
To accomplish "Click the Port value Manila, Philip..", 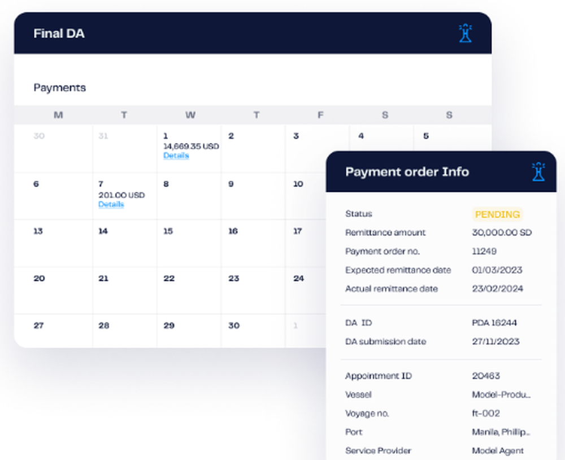I will pyautogui.click(x=501, y=432).
